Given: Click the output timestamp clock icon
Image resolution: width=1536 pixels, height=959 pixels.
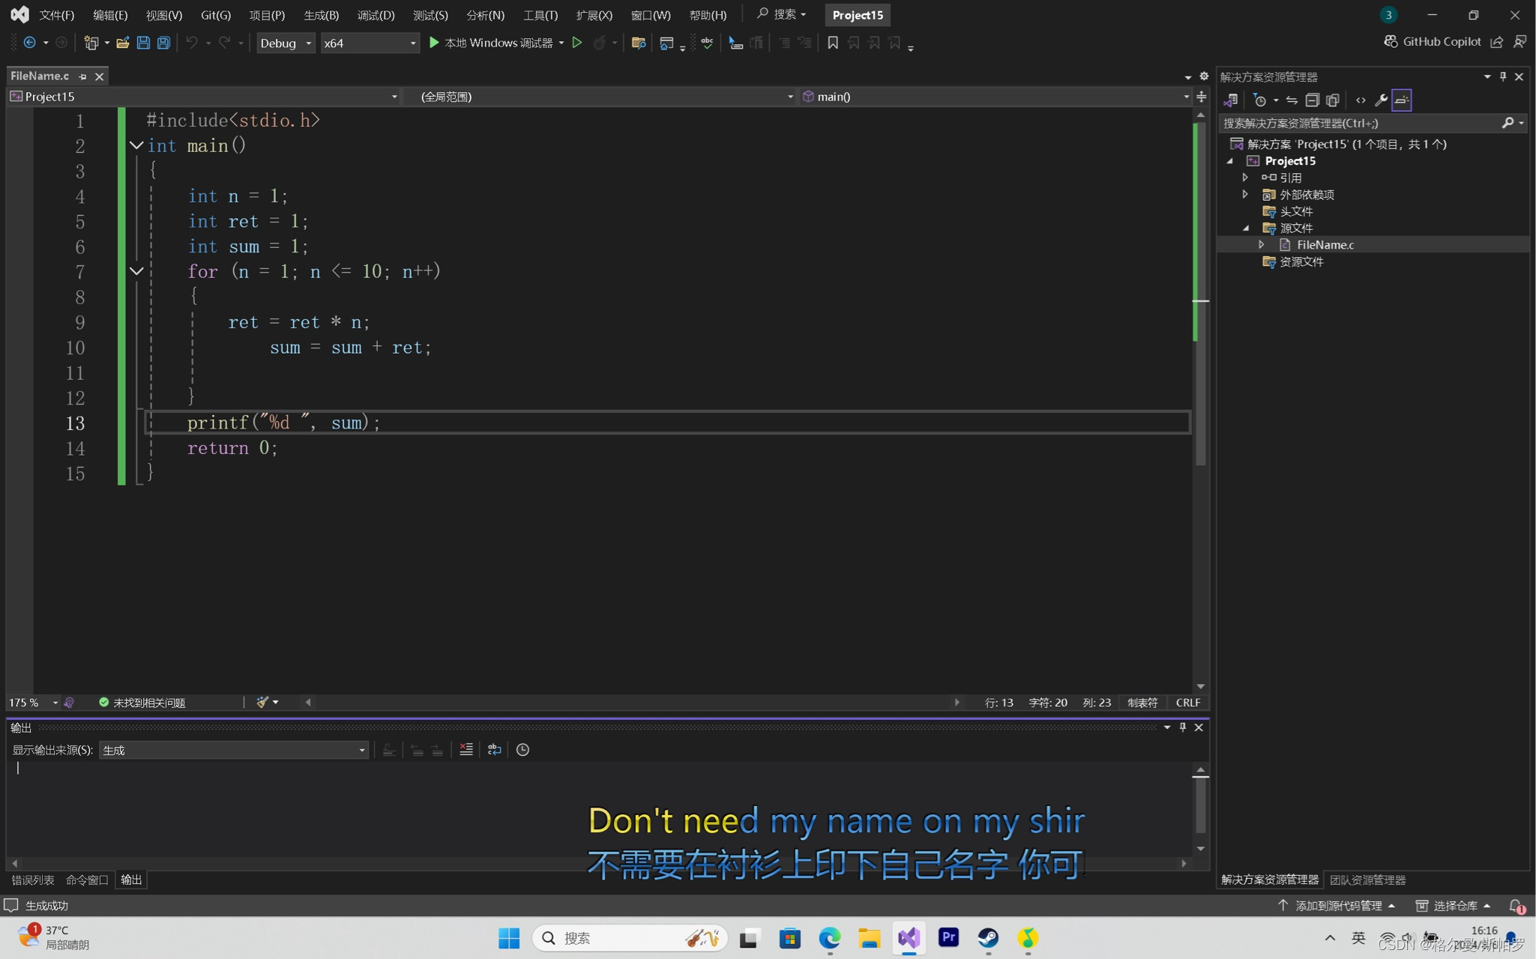Looking at the screenshot, I should pos(522,749).
